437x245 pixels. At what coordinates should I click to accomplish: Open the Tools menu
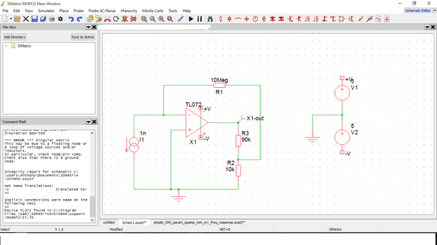tap(173, 10)
